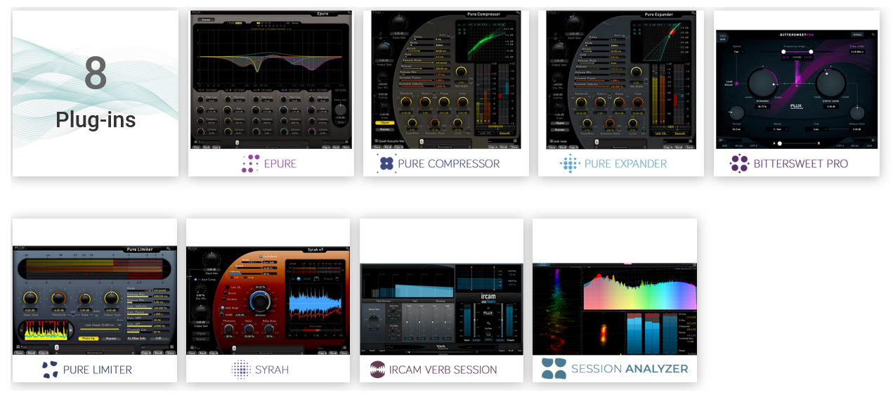The width and height of the screenshot is (893, 402).
Task: Follow the SESSION ANALYZER product name link
Action: click(630, 369)
